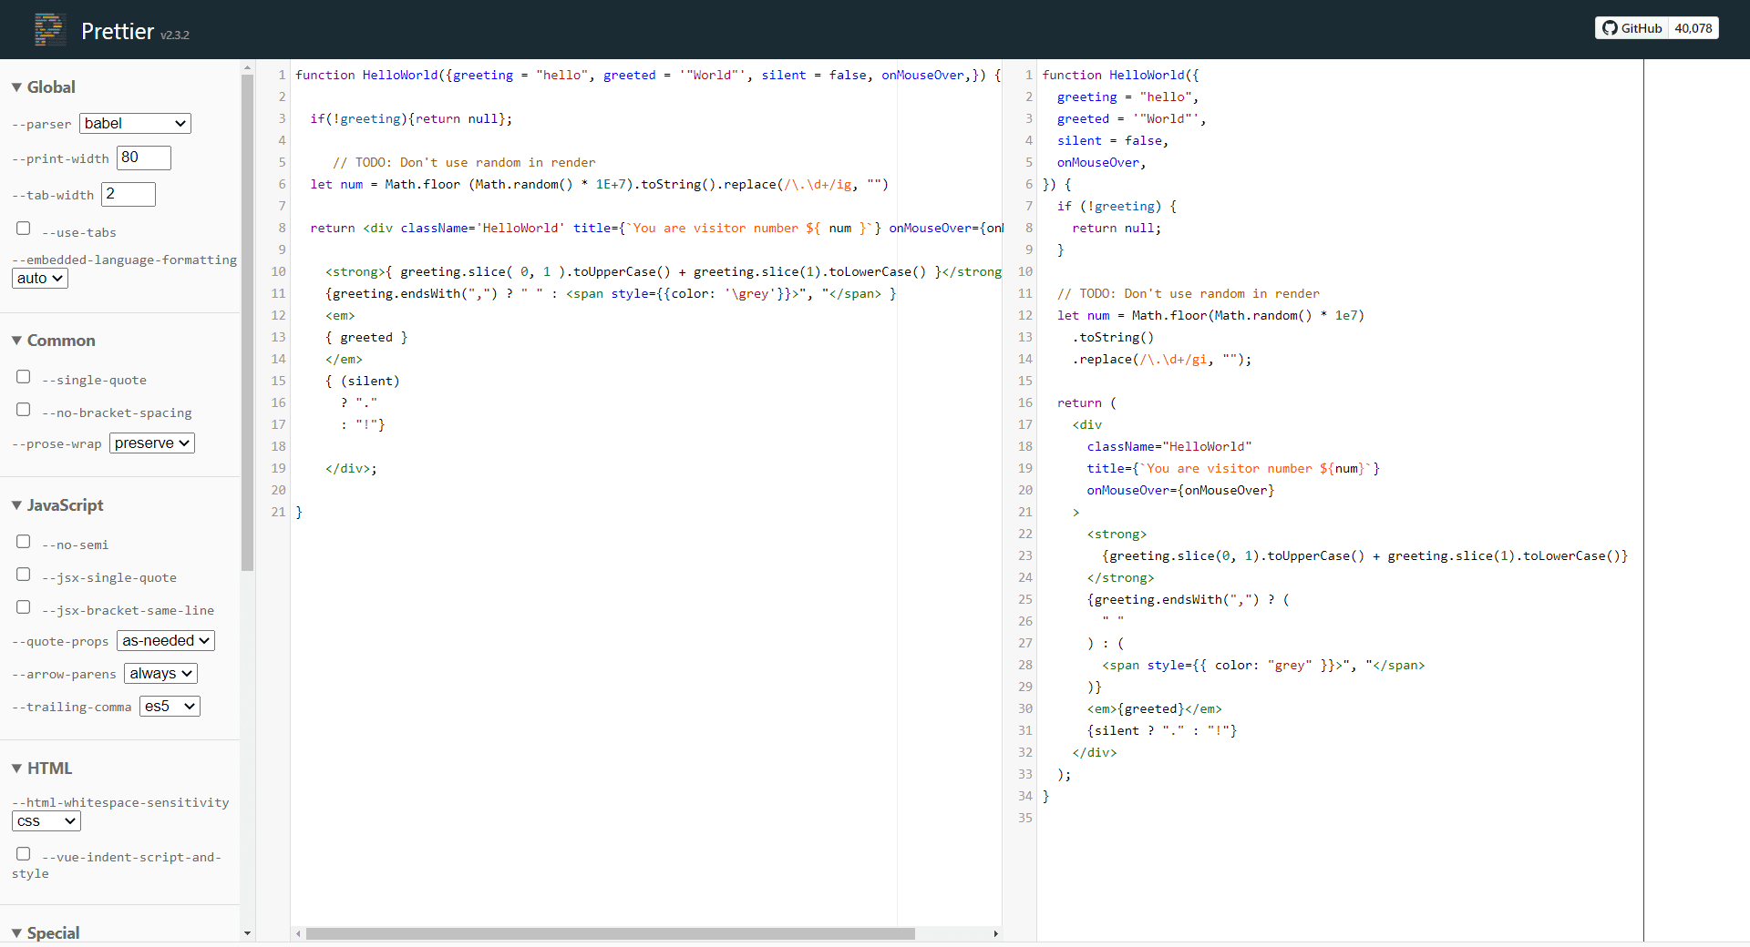Image resolution: width=1750 pixels, height=947 pixels.
Task: Enable the --jsx-bracket-same-line checkbox
Action: pyautogui.click(x=24, y=606)
